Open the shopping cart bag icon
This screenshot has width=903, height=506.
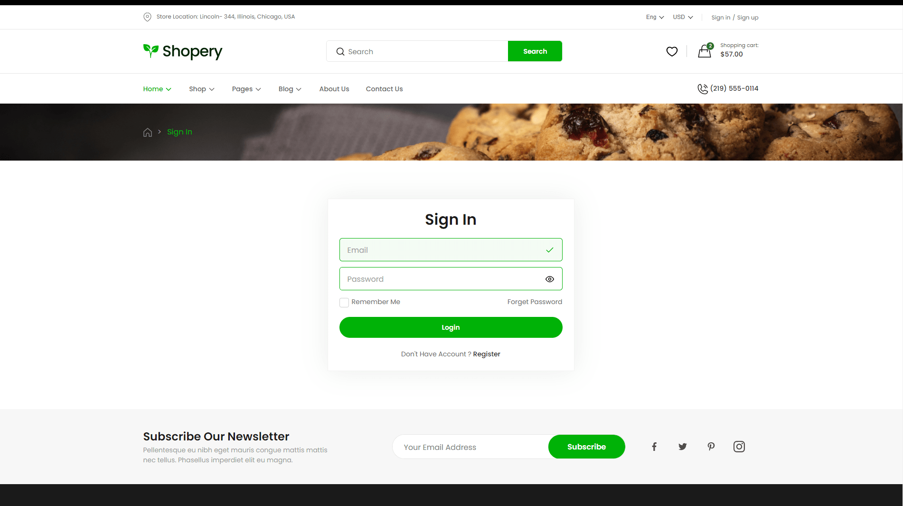point(705,50)
